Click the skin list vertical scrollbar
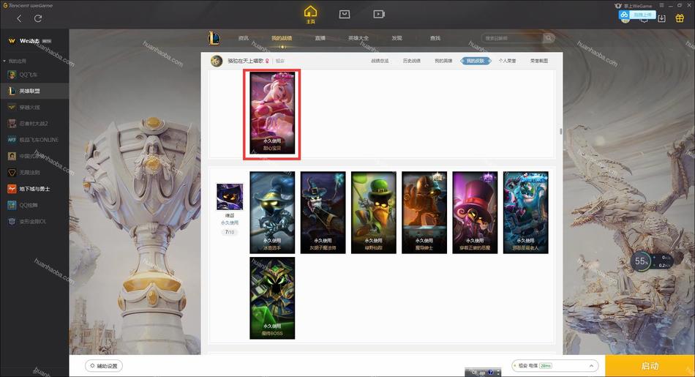 click(560, 131)
